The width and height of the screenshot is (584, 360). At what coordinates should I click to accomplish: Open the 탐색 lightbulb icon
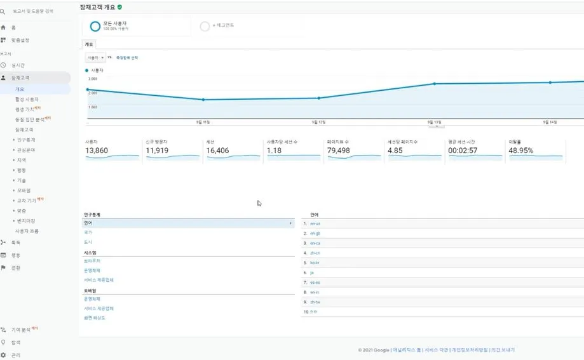pyautogui.click(x=3, y=342)
